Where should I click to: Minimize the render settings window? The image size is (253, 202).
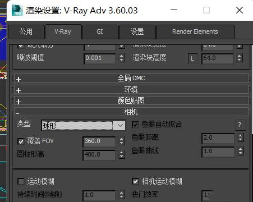click(x=174, y=10)
